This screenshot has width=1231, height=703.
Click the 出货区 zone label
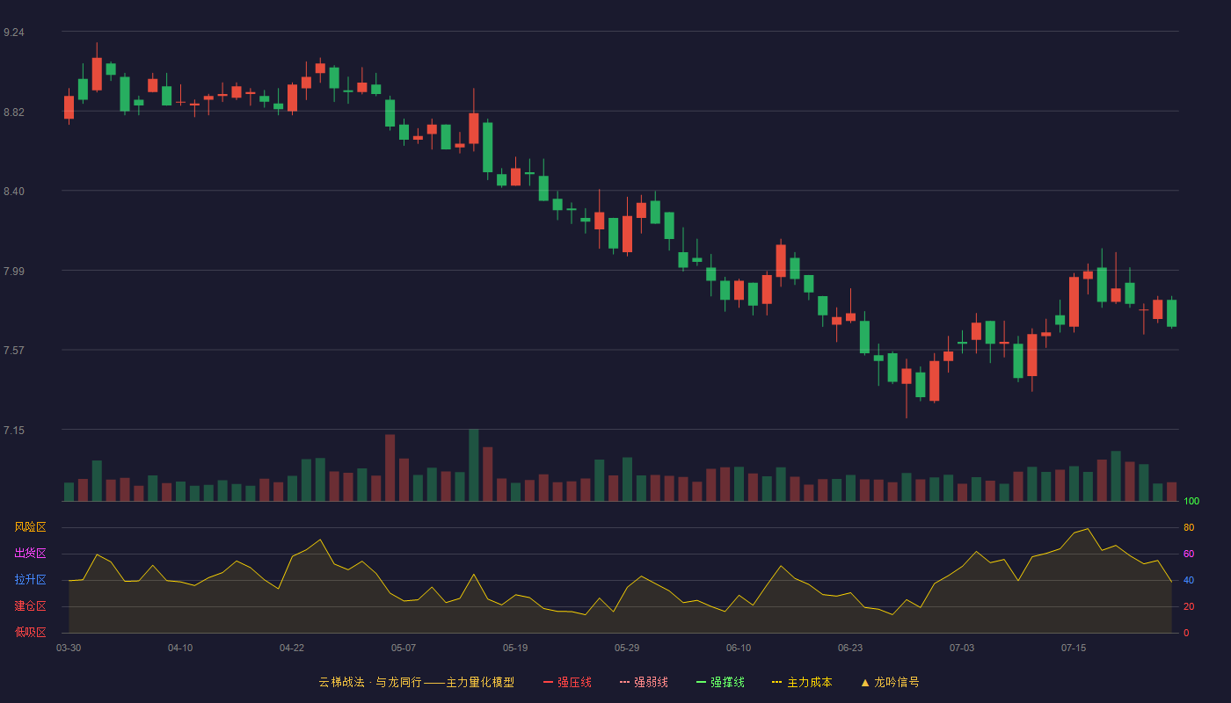30,554
